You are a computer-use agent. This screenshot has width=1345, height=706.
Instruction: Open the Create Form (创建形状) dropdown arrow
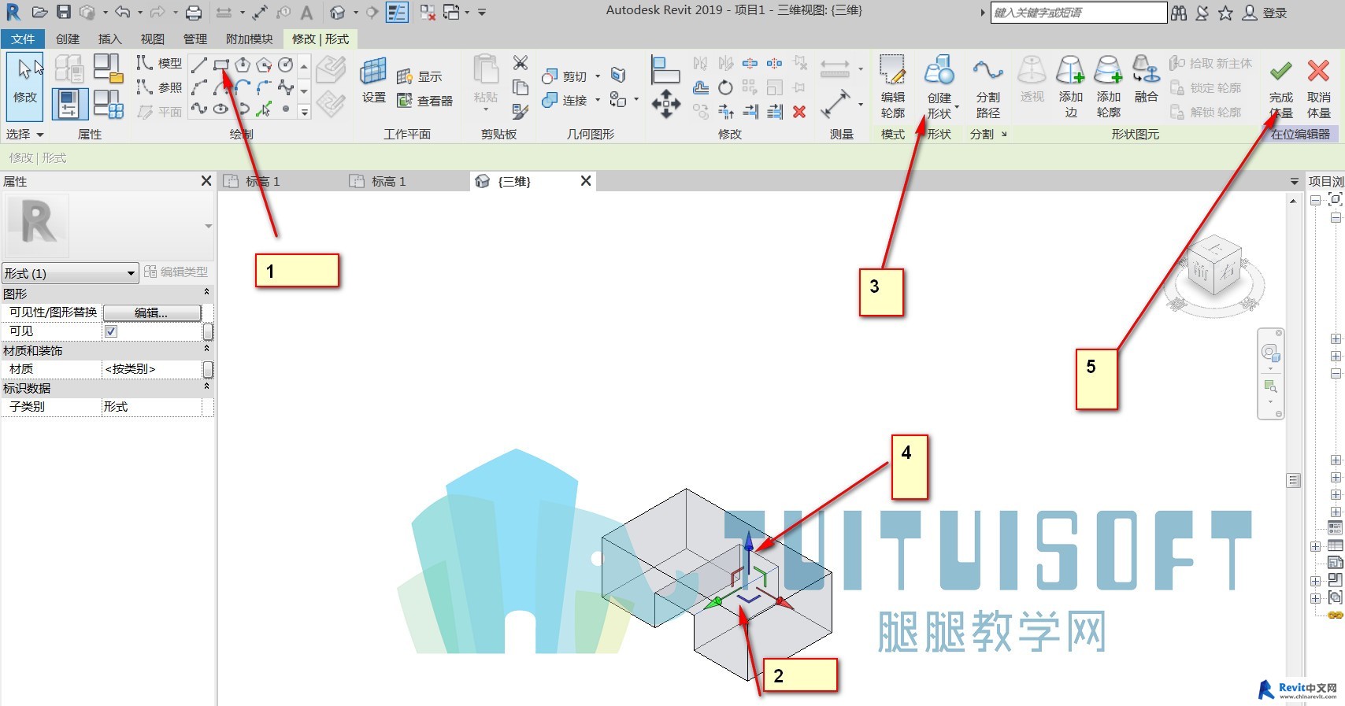957,108
